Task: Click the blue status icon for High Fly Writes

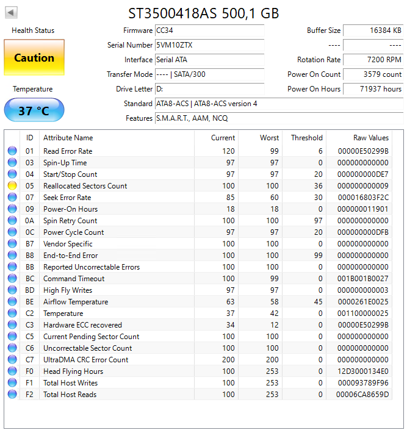Action: pos(12,290)
